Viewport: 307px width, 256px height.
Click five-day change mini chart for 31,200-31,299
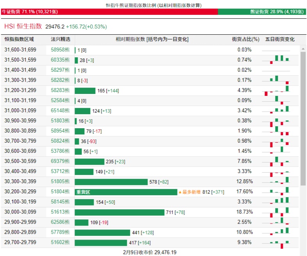(276, 90)
